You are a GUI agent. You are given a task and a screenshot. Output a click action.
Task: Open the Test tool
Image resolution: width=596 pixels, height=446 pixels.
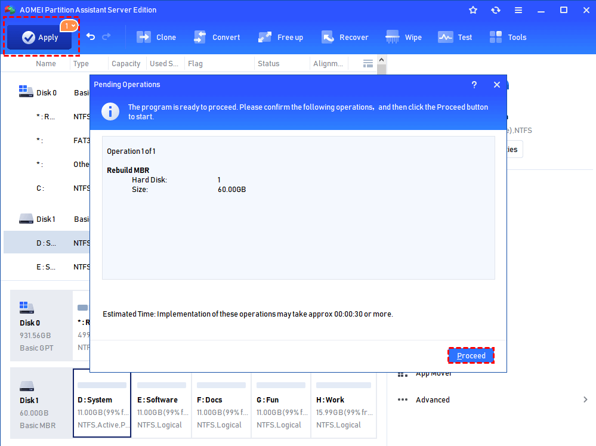point(455,37)
